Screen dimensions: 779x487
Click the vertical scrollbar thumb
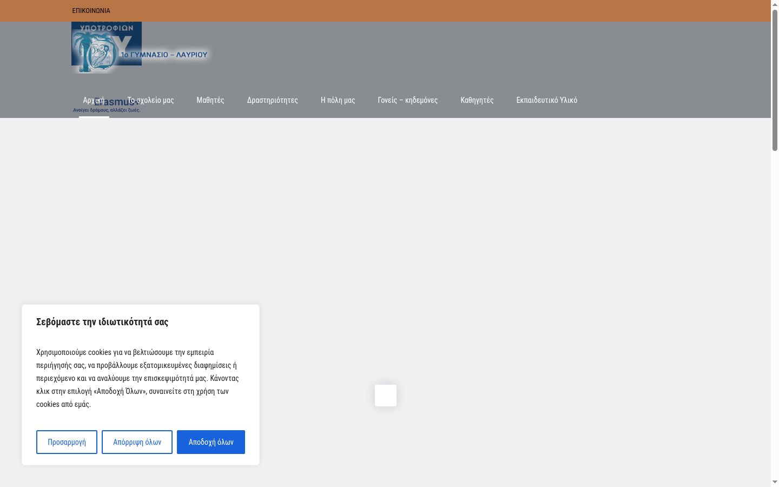[x=775, y=80]
